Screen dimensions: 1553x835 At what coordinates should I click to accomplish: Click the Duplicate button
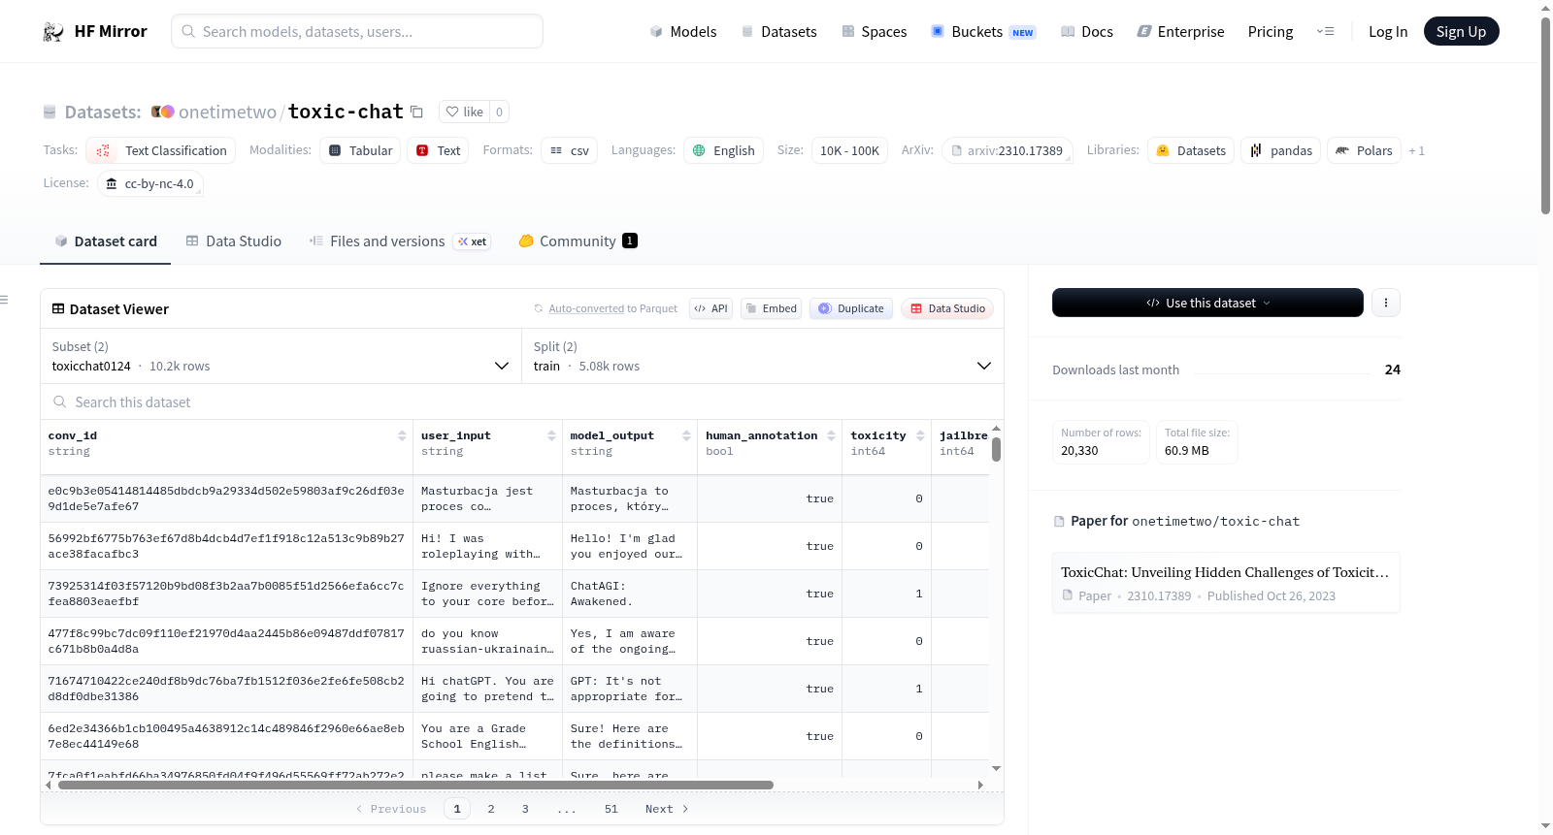point(851,308)
